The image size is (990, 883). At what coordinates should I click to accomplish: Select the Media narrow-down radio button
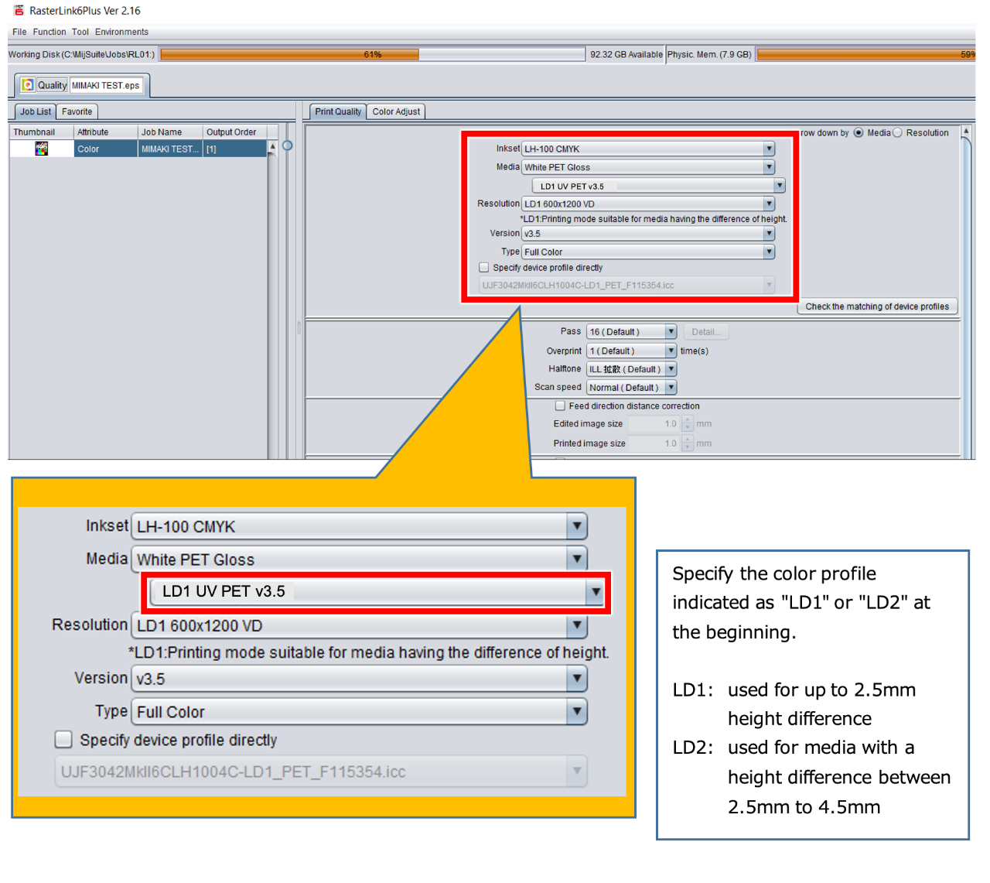pos(859,133)
